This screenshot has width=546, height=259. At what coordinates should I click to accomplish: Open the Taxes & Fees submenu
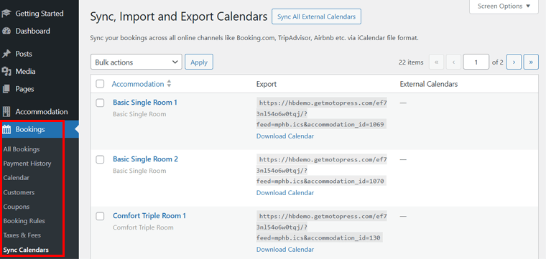pyautogui.click(x=22, y=235)
